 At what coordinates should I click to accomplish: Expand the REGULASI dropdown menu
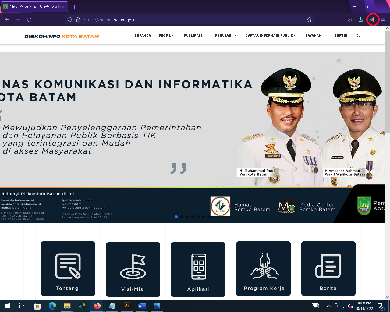coord(225,36)
